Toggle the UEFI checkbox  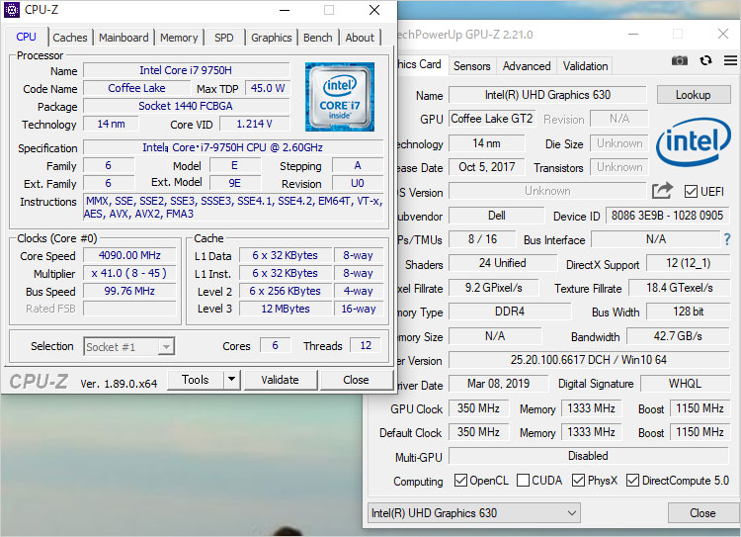[x=691, y=192]
